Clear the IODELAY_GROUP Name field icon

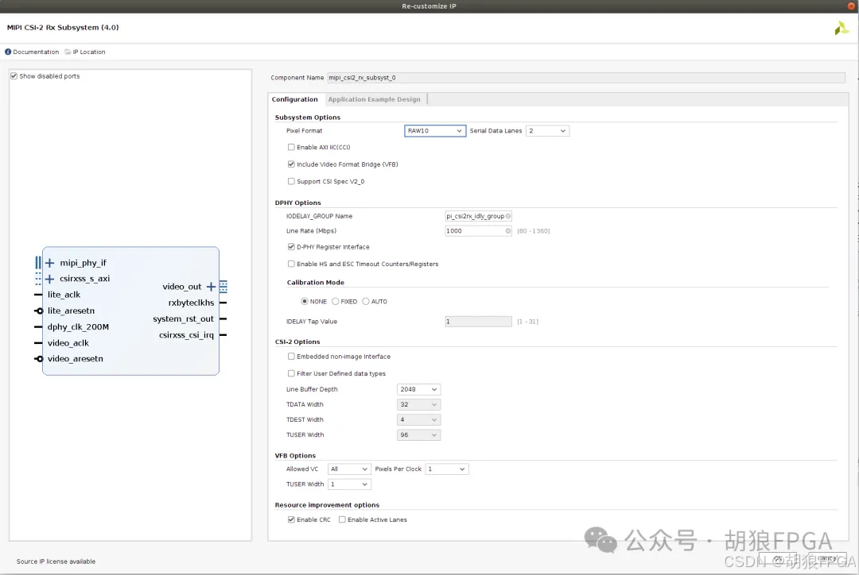tap(507, 216)
